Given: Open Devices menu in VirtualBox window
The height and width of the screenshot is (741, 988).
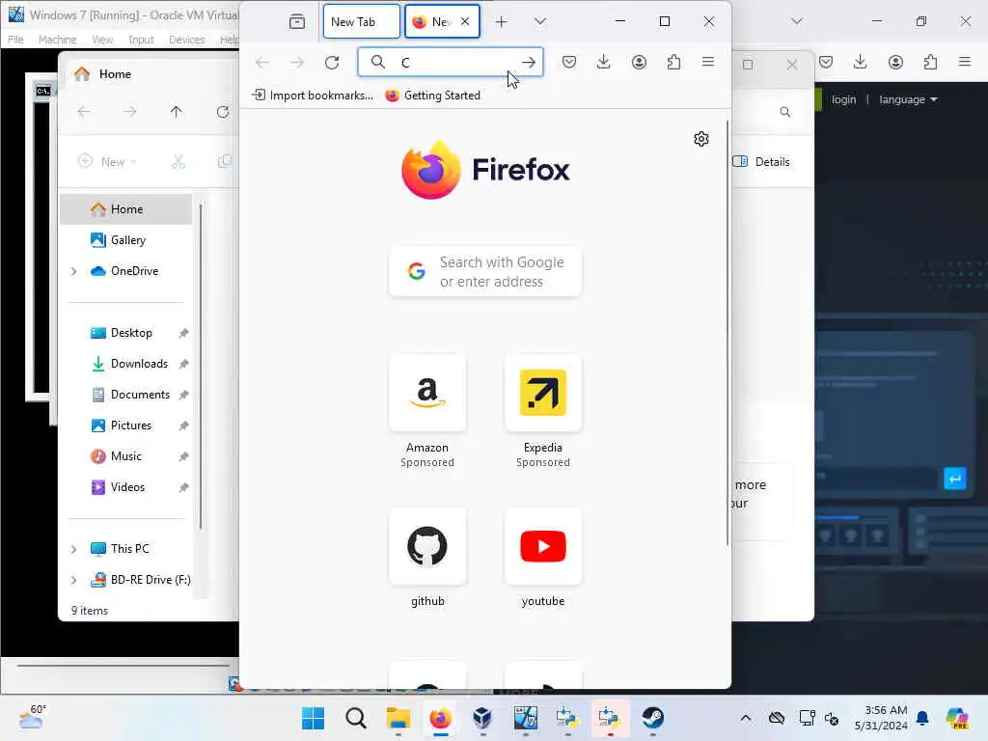Looking at the screenshot, I should [186, 40].
